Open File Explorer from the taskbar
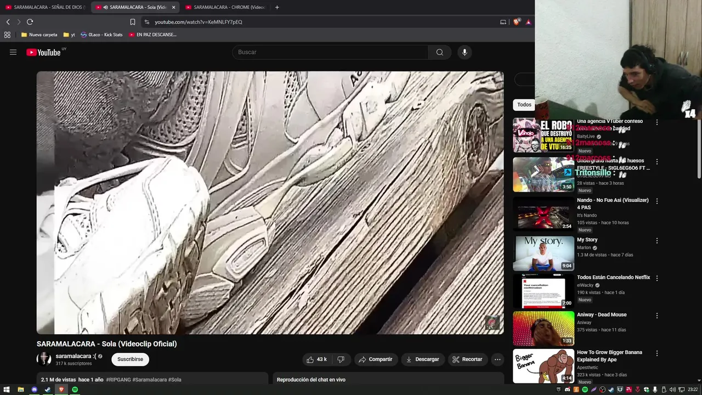 coord(21,390)
